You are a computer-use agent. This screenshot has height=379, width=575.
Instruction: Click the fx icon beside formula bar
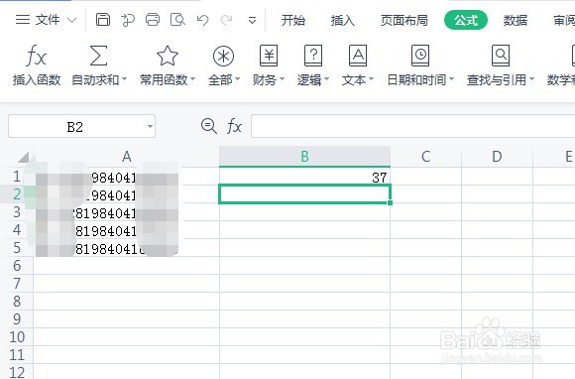(234, 127)
